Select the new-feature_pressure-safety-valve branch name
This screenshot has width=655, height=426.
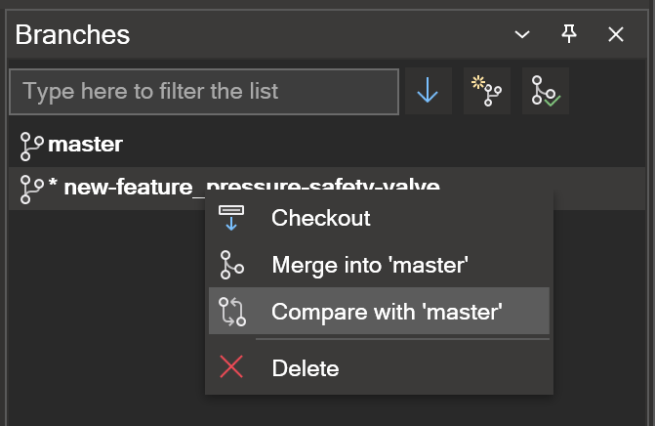(x=252, y=187)
